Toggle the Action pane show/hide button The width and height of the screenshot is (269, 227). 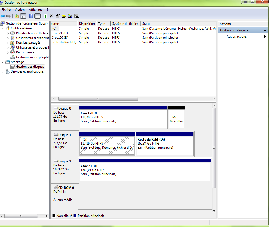pyautogui.click(x=37, y=16)
